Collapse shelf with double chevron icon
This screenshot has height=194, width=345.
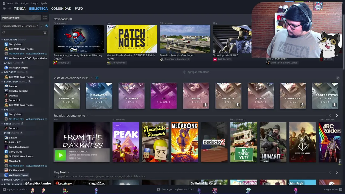[x=338, y=78]
